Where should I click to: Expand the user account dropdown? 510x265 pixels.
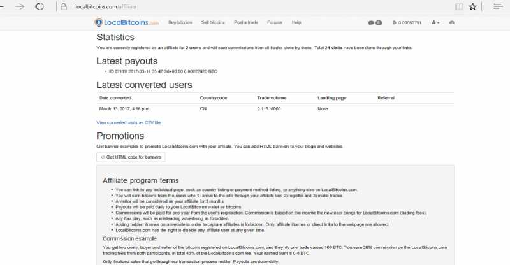[x=435, y=23]
